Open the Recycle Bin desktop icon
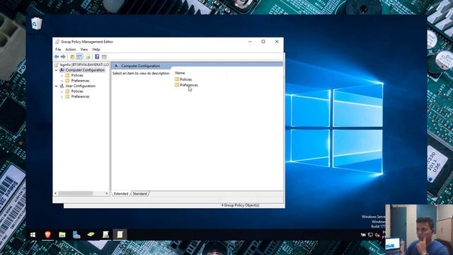453x255 pixels. click(36, 23)
